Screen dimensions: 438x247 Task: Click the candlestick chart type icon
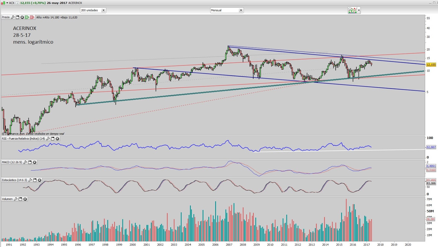3,3
